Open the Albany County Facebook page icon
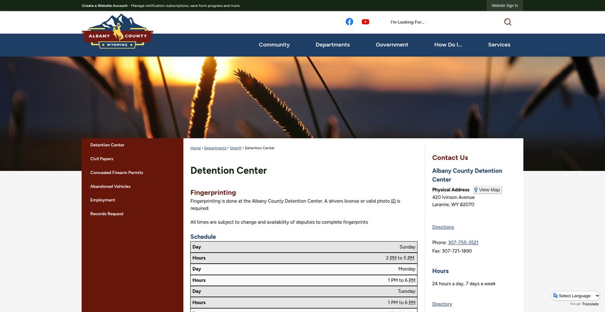Screen dimensions: 605x312 pyautogui.click(x=349, y=22)
